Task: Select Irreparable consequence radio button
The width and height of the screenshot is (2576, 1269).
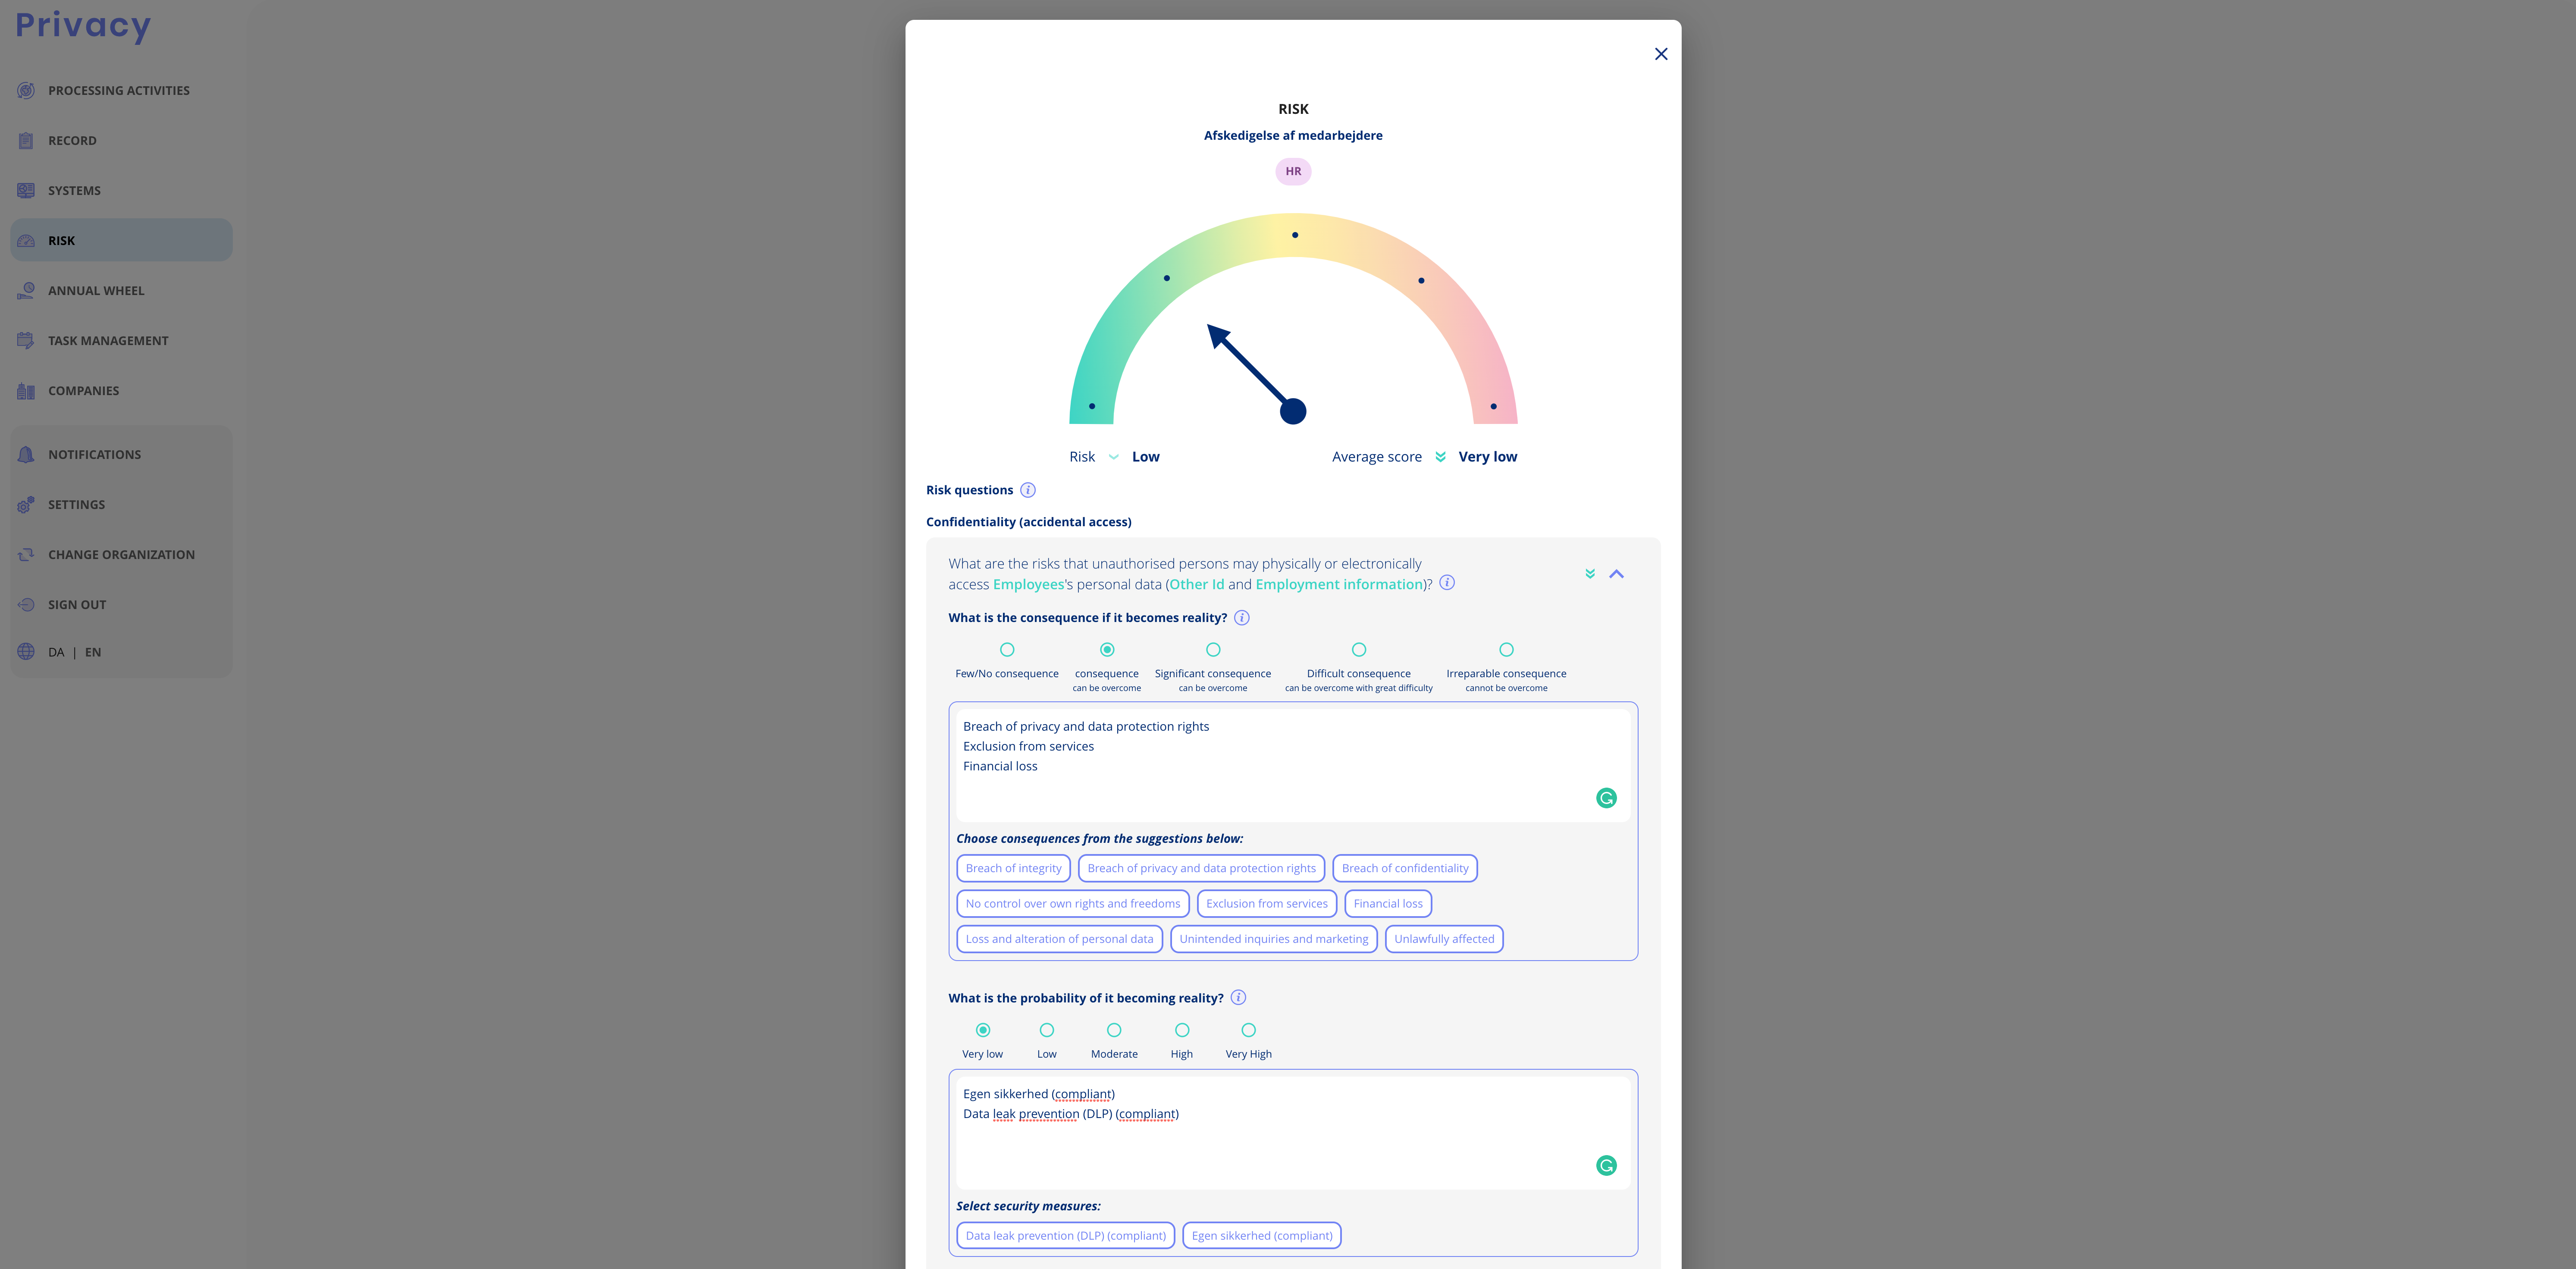Action: pyautogui.click(x=1506, y=649)
